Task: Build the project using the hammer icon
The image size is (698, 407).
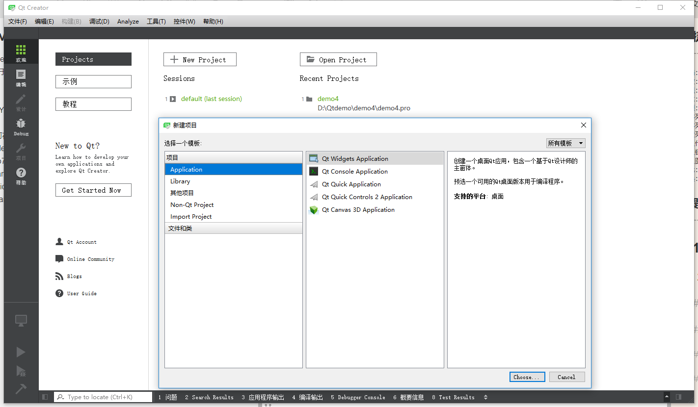Action: click(x=21, y=389)
